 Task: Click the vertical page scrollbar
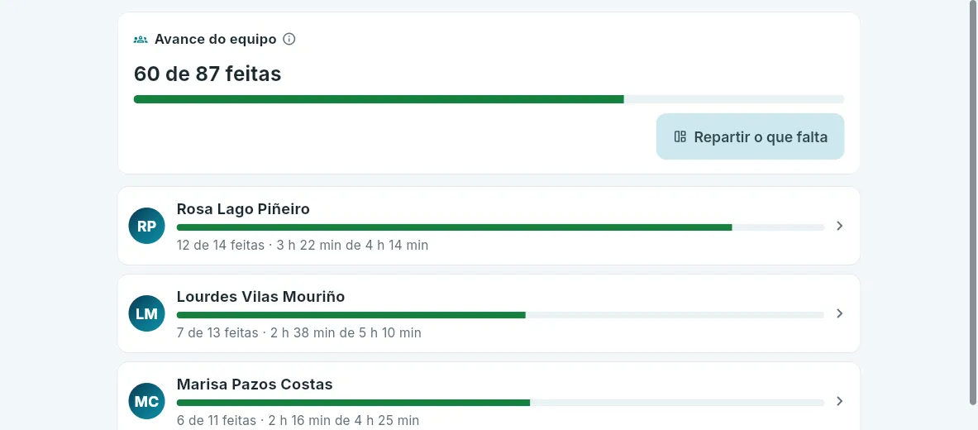coord(973,203)
